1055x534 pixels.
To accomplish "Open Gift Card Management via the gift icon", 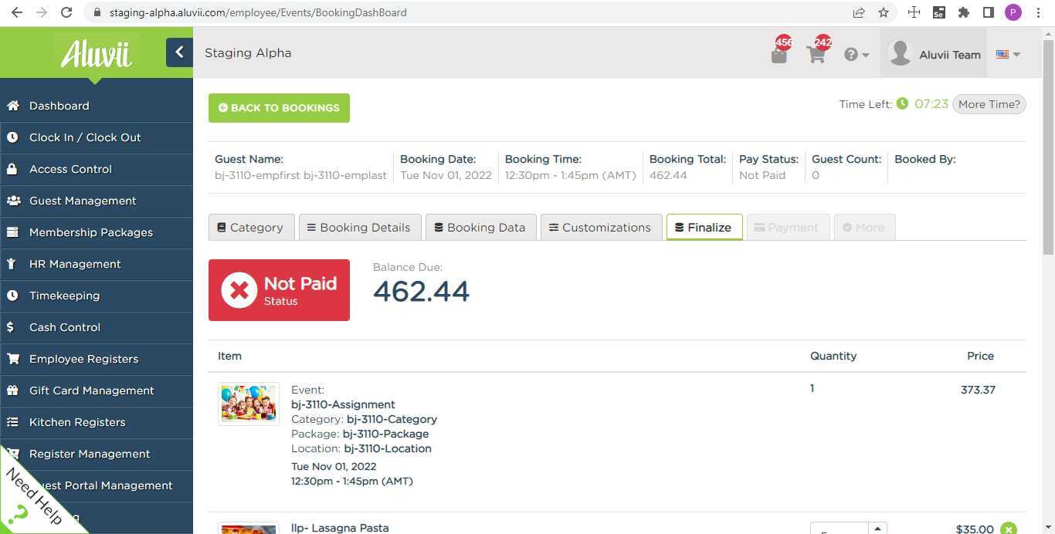I will point(12,390).
